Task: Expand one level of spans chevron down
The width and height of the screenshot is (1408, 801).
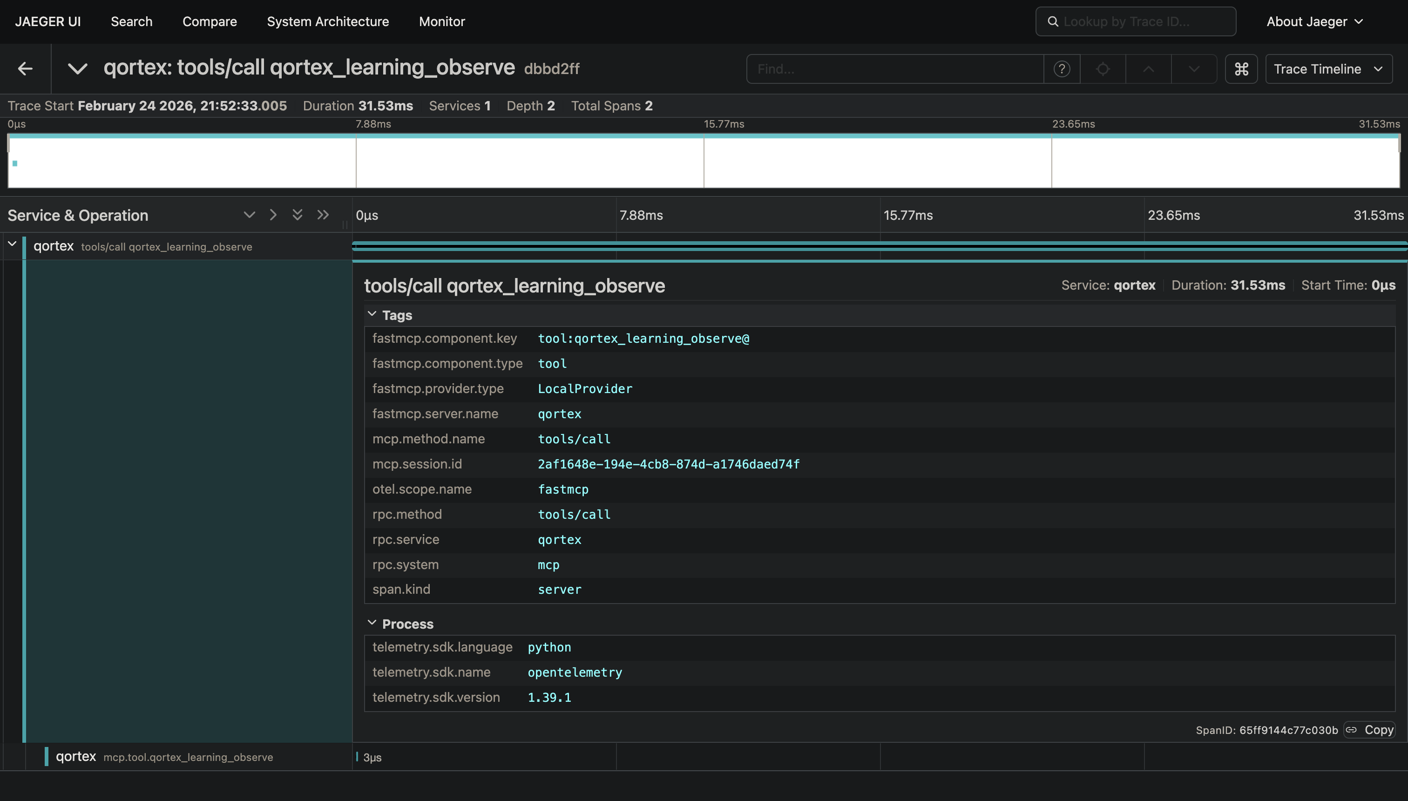Action: pyautogui.click(x=249, y=215)
